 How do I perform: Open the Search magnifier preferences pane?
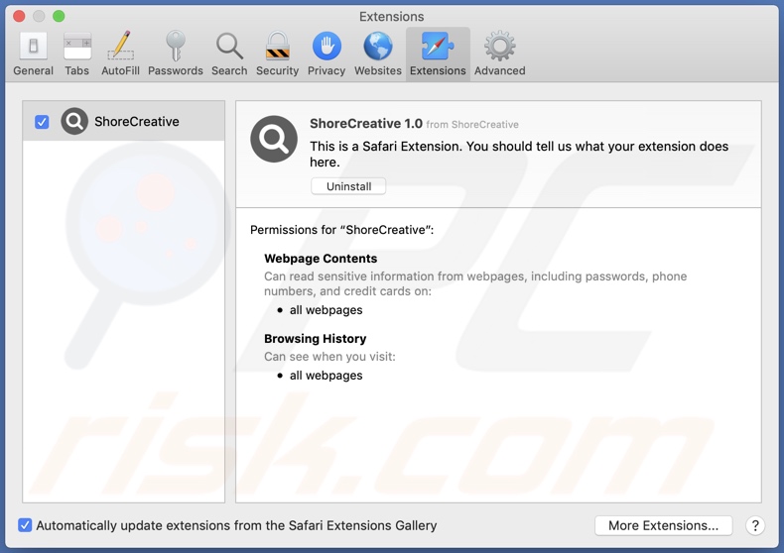(x=229, y=54)
